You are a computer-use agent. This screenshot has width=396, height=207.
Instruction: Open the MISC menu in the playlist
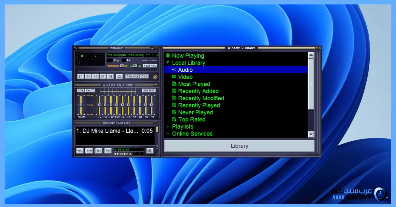click(107, 150)
